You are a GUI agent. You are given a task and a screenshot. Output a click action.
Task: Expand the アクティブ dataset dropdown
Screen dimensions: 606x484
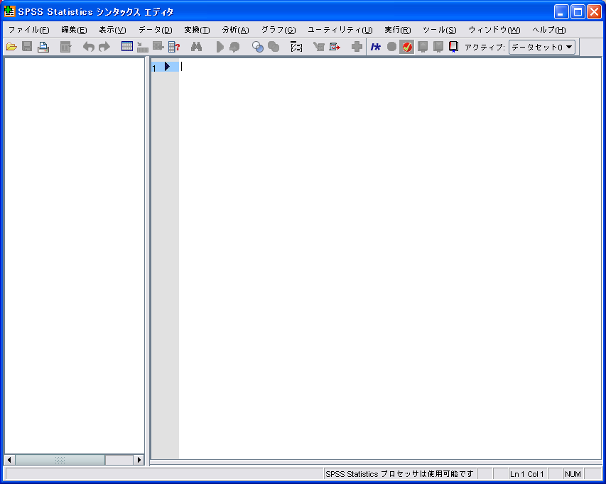click(542, 48)
